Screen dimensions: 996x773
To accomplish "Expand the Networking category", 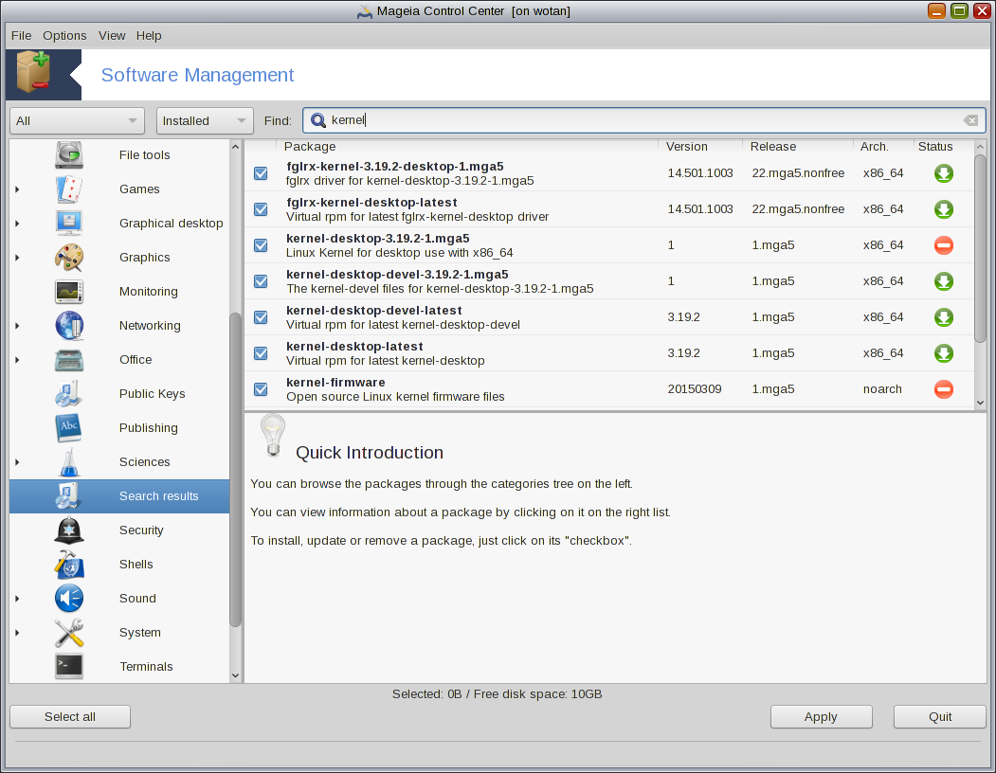I will coord(17,326).
